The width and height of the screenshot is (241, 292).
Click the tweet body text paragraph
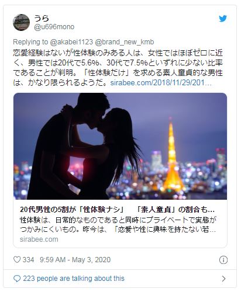click(x=118, y=68)
